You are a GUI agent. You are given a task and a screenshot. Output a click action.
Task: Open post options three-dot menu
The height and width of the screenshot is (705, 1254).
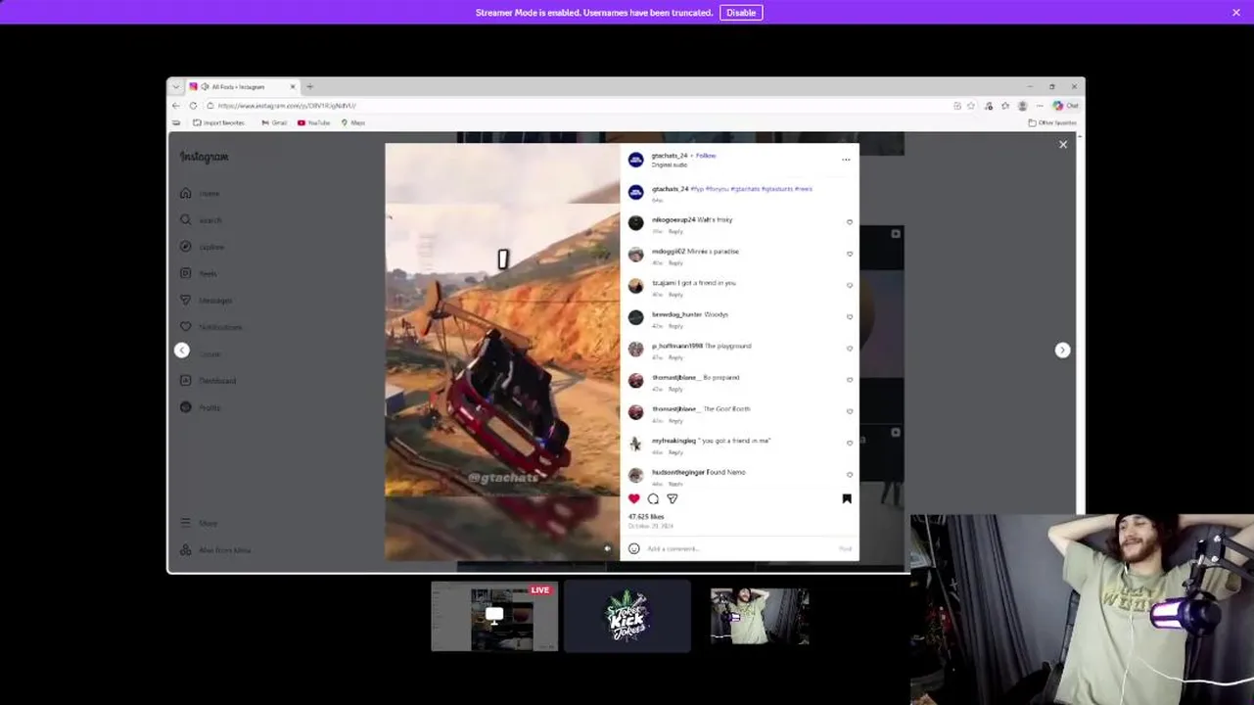pyautogui.click(x=846, y=160)
